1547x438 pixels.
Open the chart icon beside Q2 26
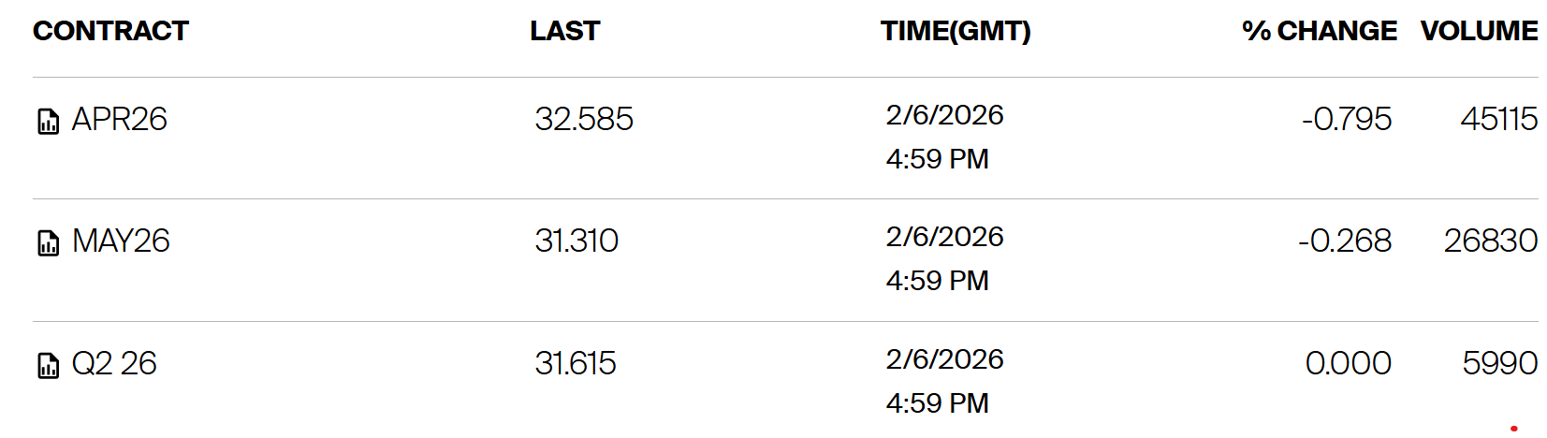(48, 365)
